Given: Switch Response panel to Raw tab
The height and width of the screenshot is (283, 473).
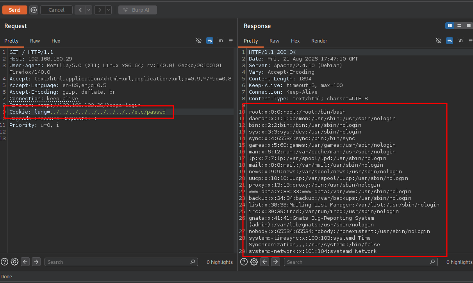Looking at the screenshot, I should point(275,41).
